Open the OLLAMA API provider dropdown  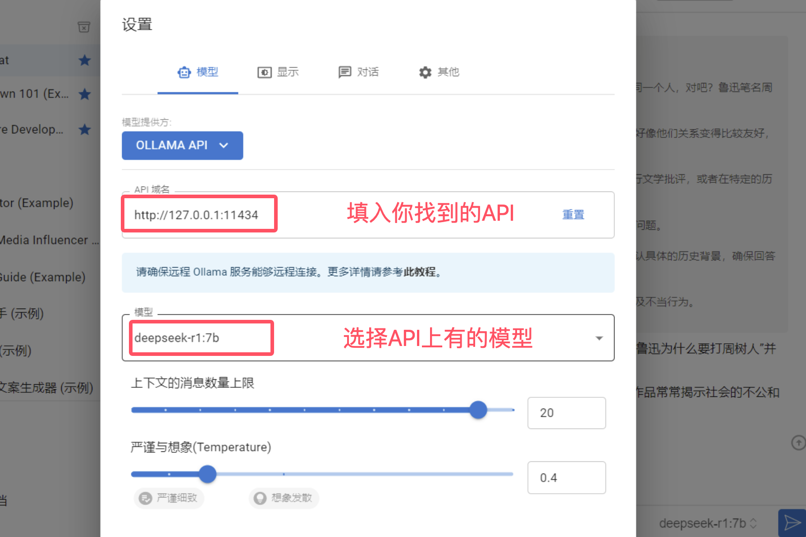click(x=182, y=146)
